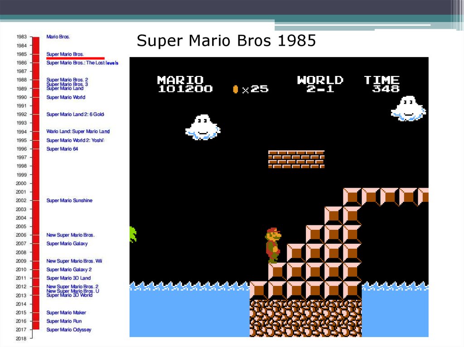
Task: Click the MARIO score 101200 display
Action: 184,85
